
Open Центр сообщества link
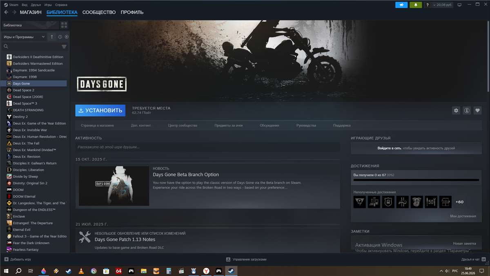click(183, 126)
